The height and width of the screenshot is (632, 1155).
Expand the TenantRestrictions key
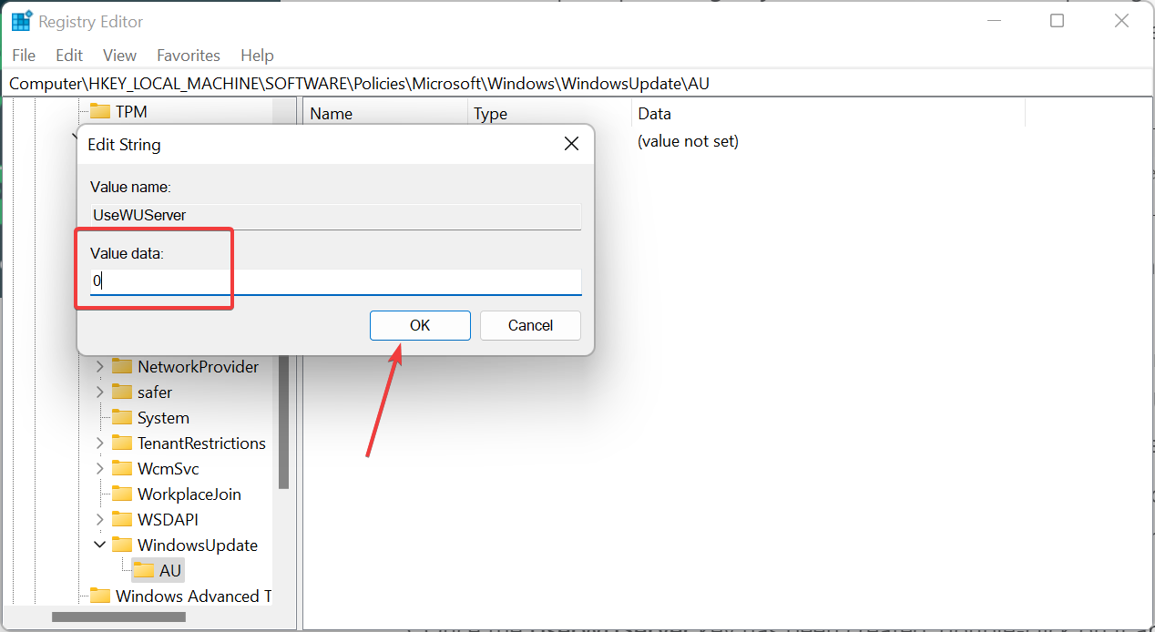click(x=100, y=443)
